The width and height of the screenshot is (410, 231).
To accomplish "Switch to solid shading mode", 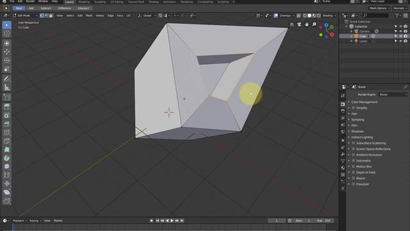I will pos(309,15).
